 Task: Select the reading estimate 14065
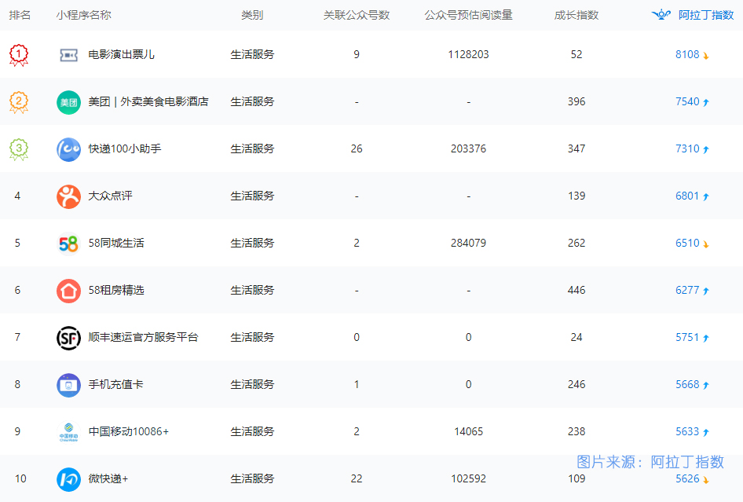pyautogui.click(x=468, y=431)
